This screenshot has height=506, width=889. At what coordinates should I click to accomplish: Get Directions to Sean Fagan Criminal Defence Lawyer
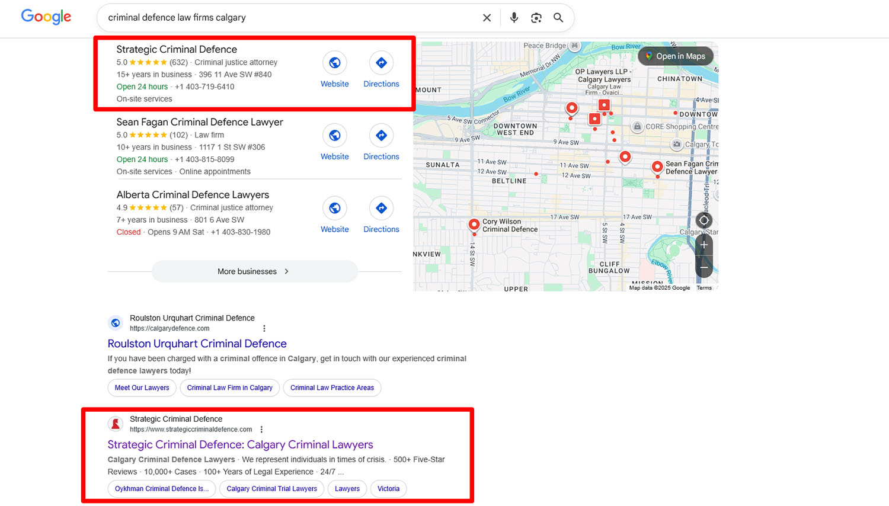point(381,135)
